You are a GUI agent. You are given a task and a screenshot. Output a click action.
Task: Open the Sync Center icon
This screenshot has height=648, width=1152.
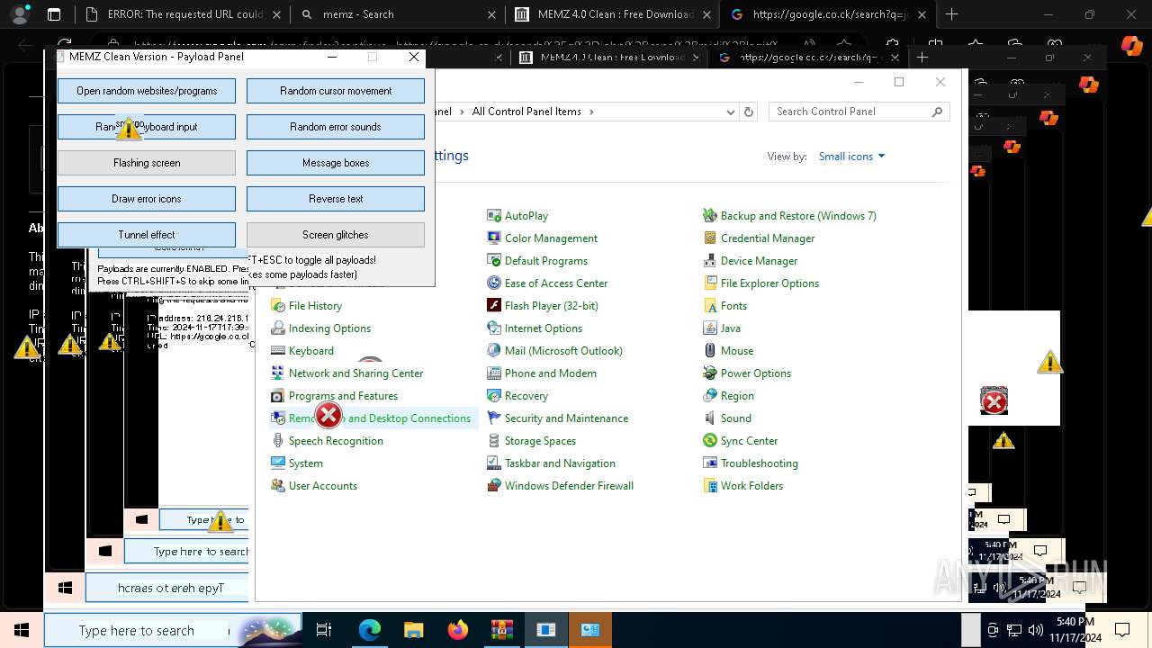tap(710, 441)
